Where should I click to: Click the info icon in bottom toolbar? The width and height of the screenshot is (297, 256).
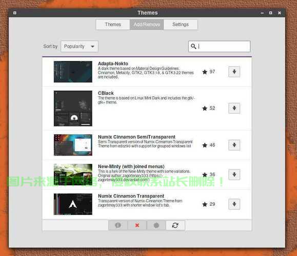pyautogui.click(x=118, y=225)
